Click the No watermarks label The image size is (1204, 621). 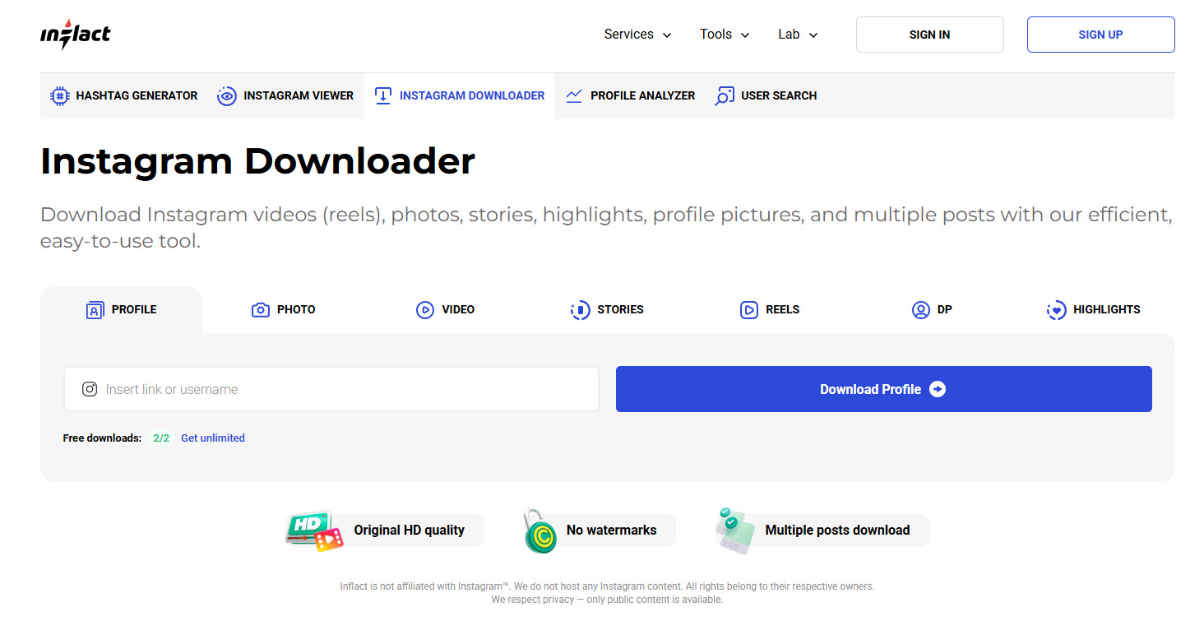[x=612, y=531]
